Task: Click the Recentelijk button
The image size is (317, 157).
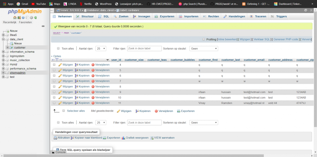Action: pos(10,22)
